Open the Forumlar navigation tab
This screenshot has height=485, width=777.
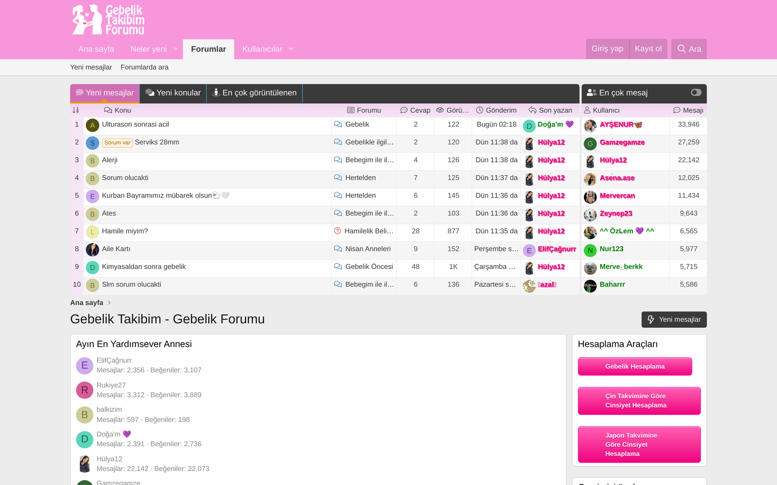point(208,49)
